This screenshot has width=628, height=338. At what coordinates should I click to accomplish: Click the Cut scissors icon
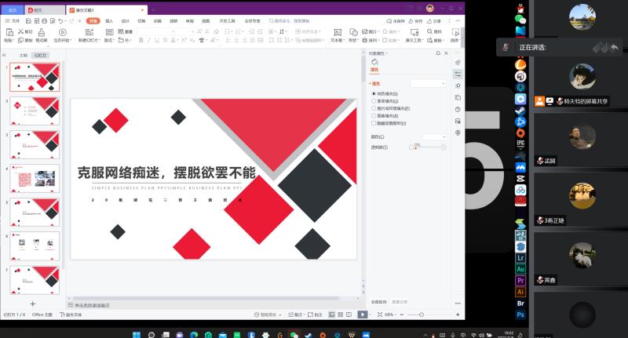click(21, 32)
